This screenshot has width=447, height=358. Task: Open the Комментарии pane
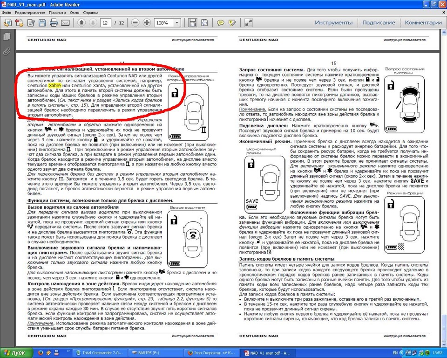pos(423,22)
